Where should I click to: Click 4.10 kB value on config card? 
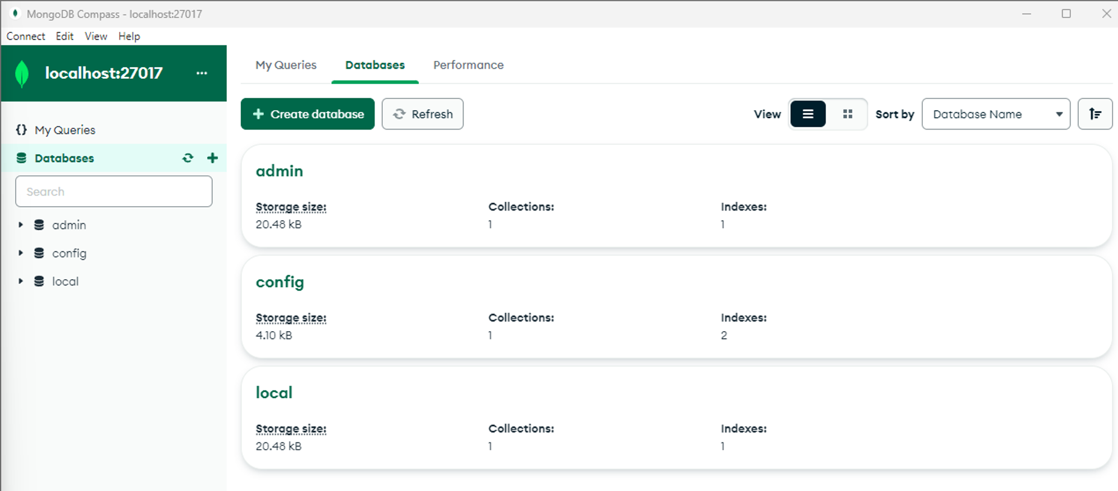coord(274,335)
